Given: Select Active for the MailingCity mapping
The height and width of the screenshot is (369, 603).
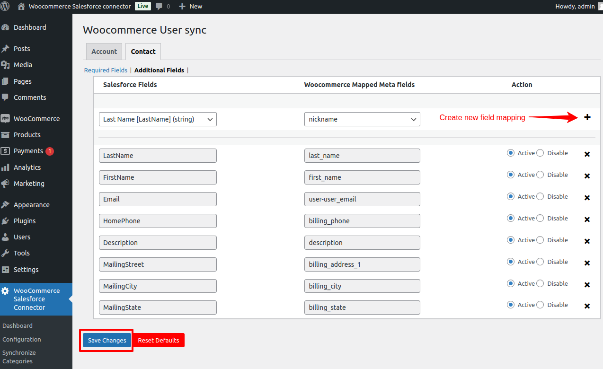Looking at the screenshot, I should [x=511, y=283].
